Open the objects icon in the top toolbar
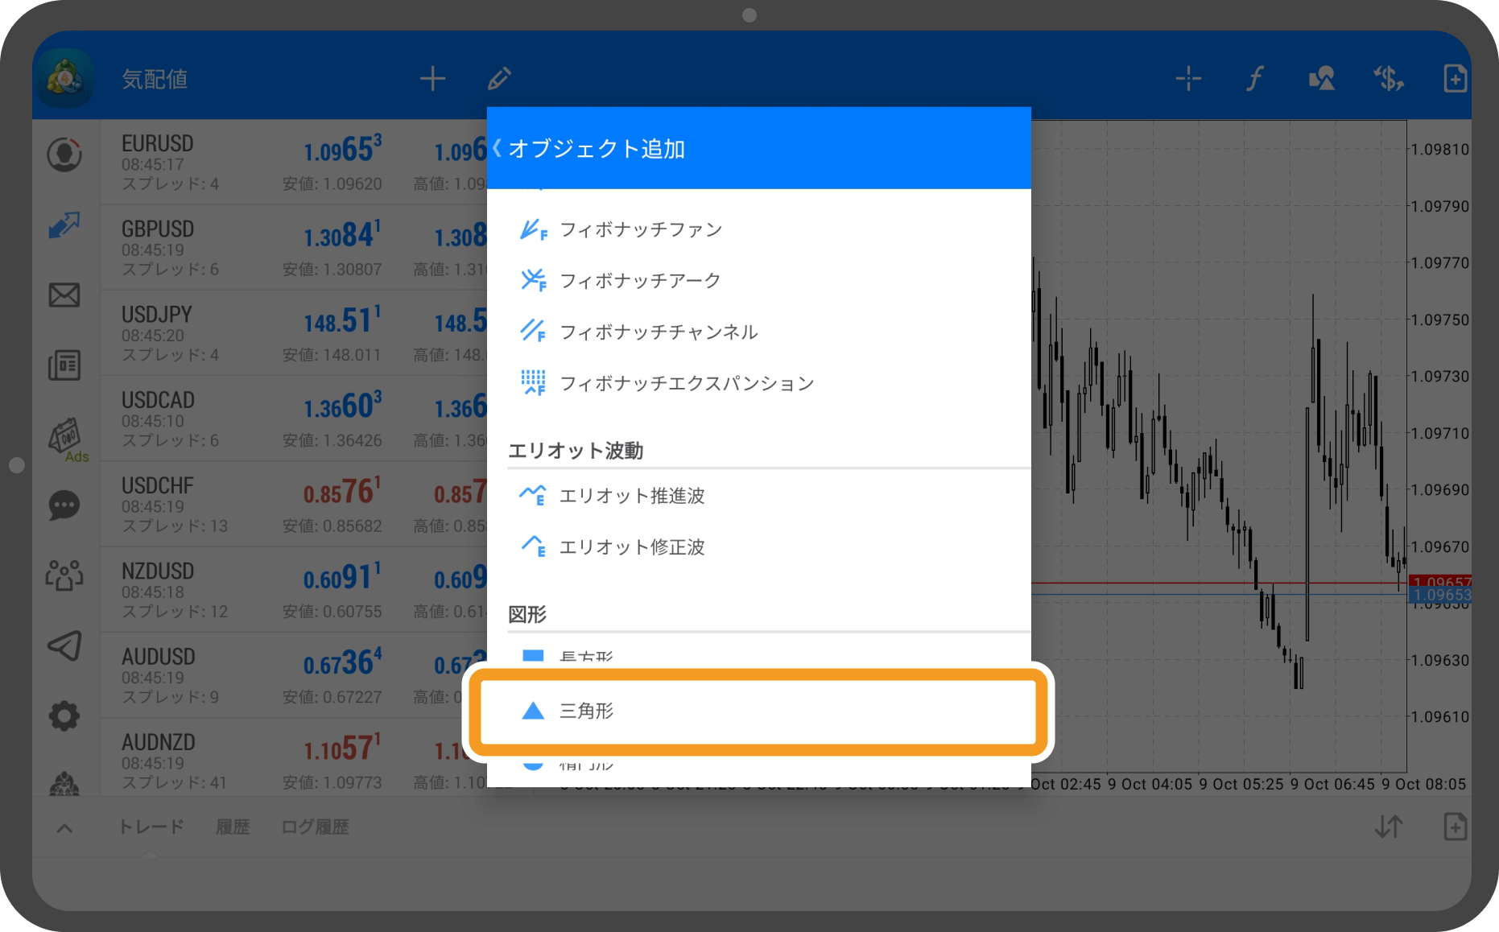Image resolution: width=1499 pixels, height=932 pixels. [1320, 78]
